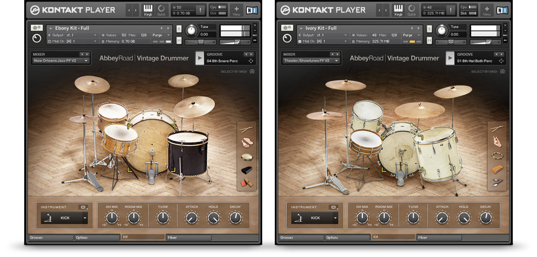
Task: Switch to Kit tab in Ivory Kit window
Action: (393, 237)
